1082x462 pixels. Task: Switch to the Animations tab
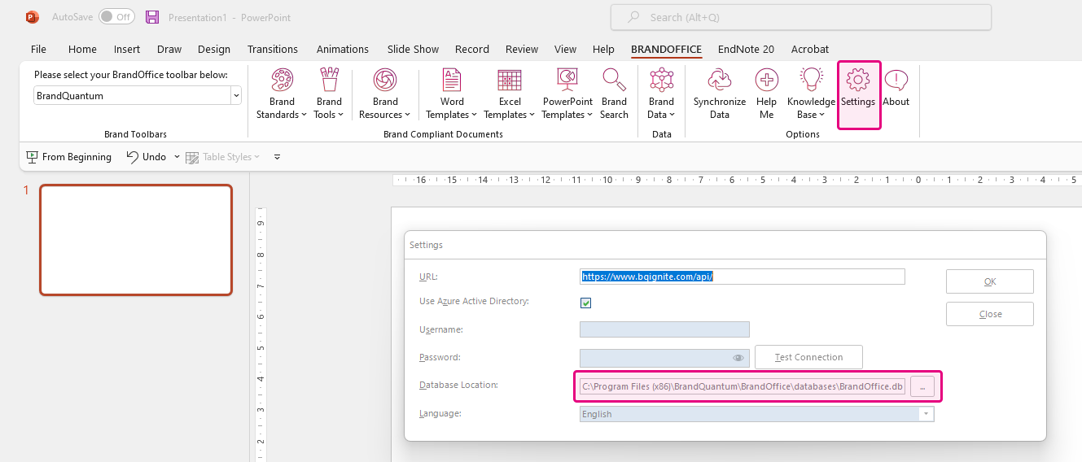[343, 49]
